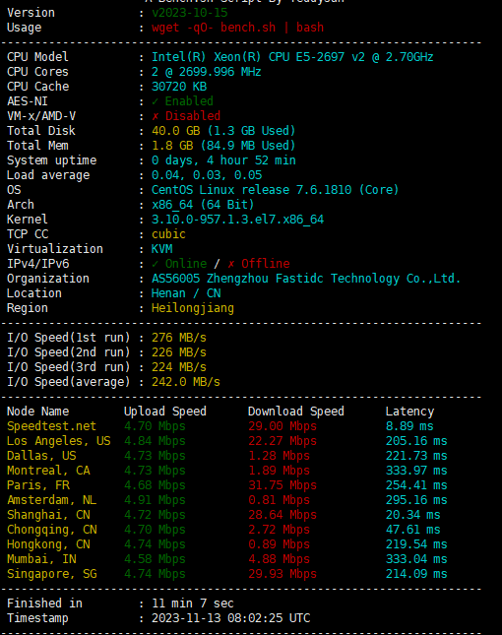Click the CPU cache value 30720 KB
This screenshot has width=502, height=635.
click(x=179, y=87)
